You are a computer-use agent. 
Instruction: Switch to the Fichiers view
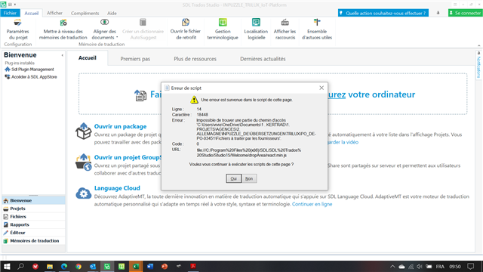(33, 217)
